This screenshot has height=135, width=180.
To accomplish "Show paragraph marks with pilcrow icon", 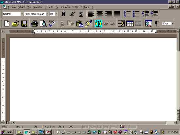I will tap(157, 24).
